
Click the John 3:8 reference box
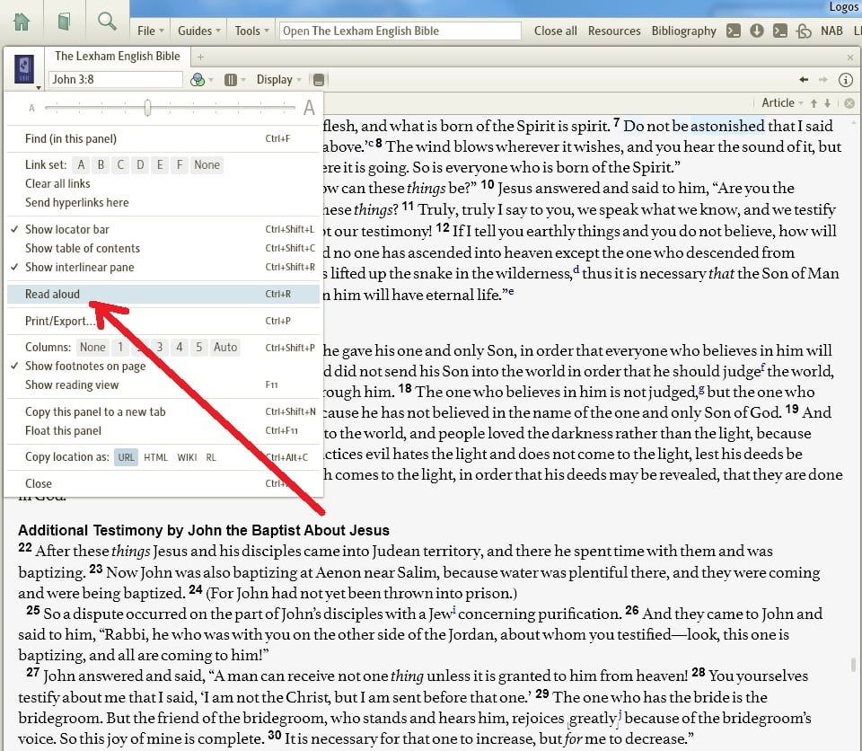(x=115, y=80)
